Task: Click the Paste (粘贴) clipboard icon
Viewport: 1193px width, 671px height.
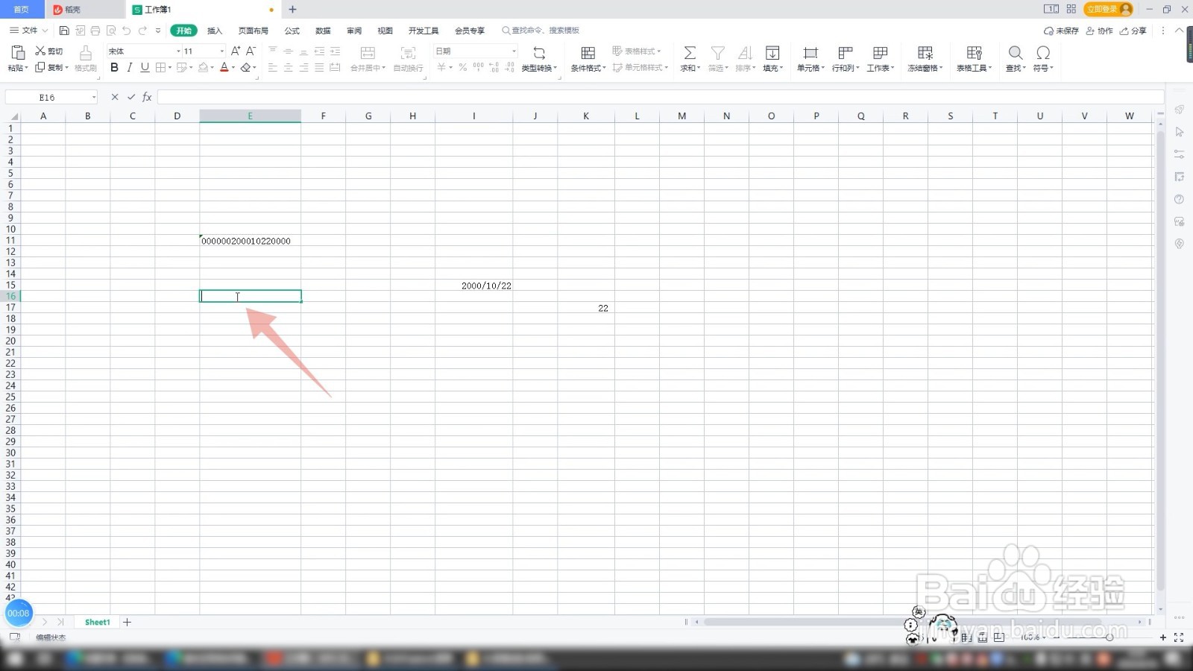Action: [x=18, y=52]
